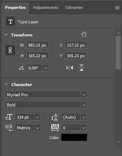Switch to the Libraries tab

74,7
